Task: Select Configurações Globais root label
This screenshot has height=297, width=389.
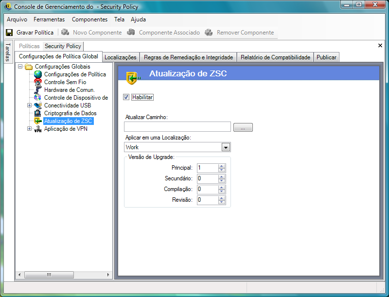Action: pos(63,67)
